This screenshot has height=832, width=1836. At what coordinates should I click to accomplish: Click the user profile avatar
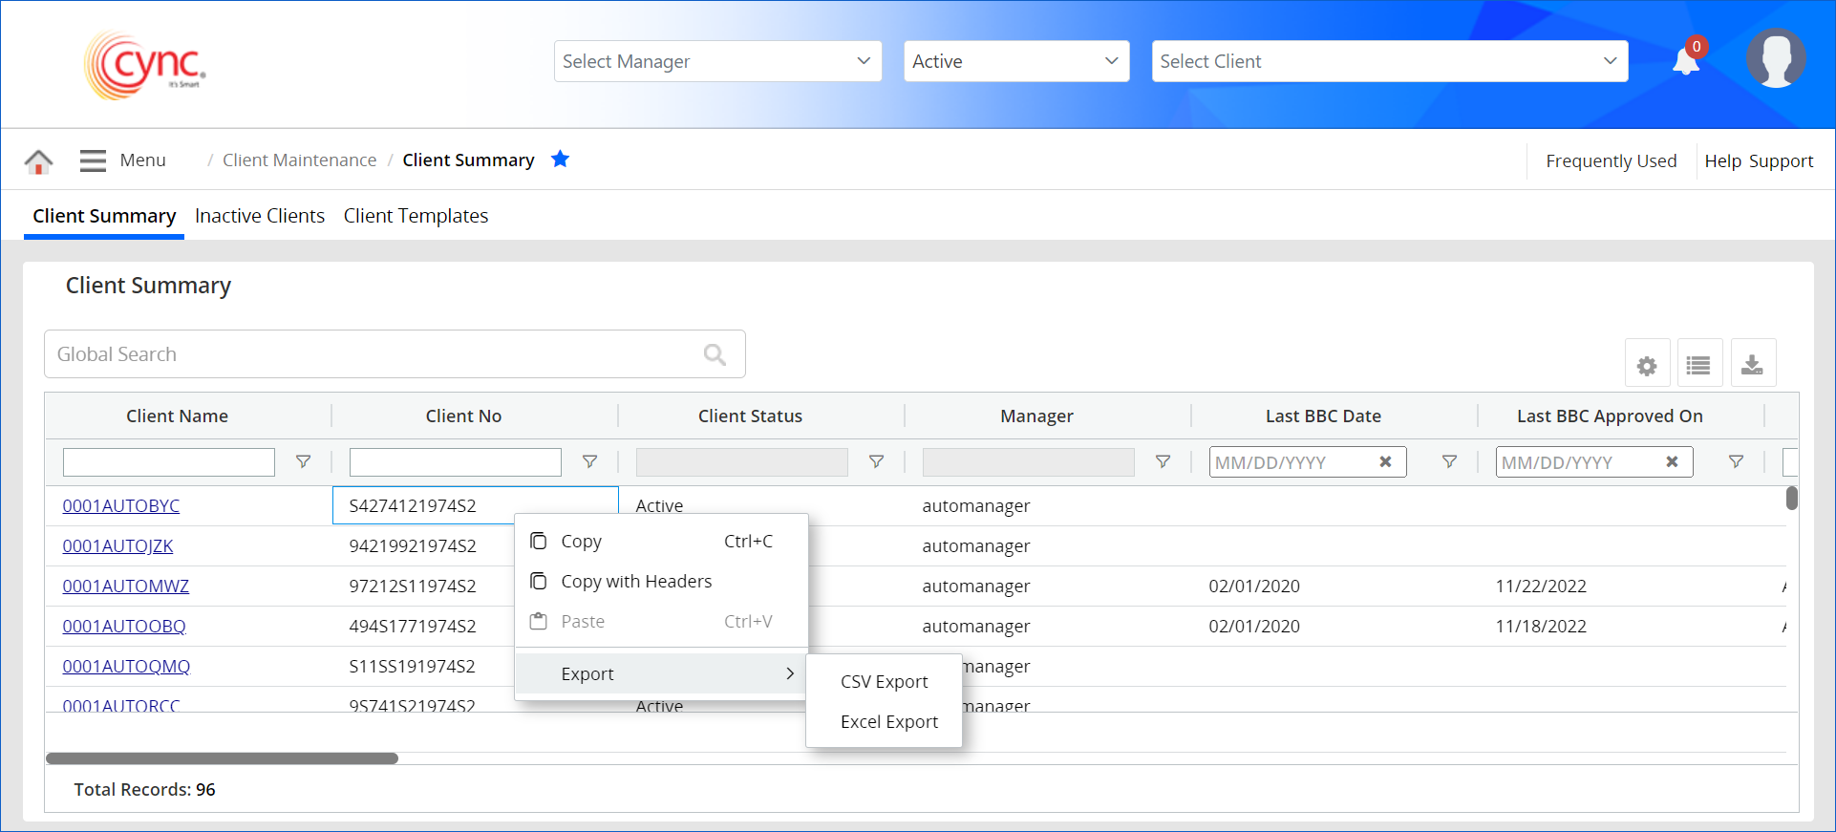click(1775, 59)
